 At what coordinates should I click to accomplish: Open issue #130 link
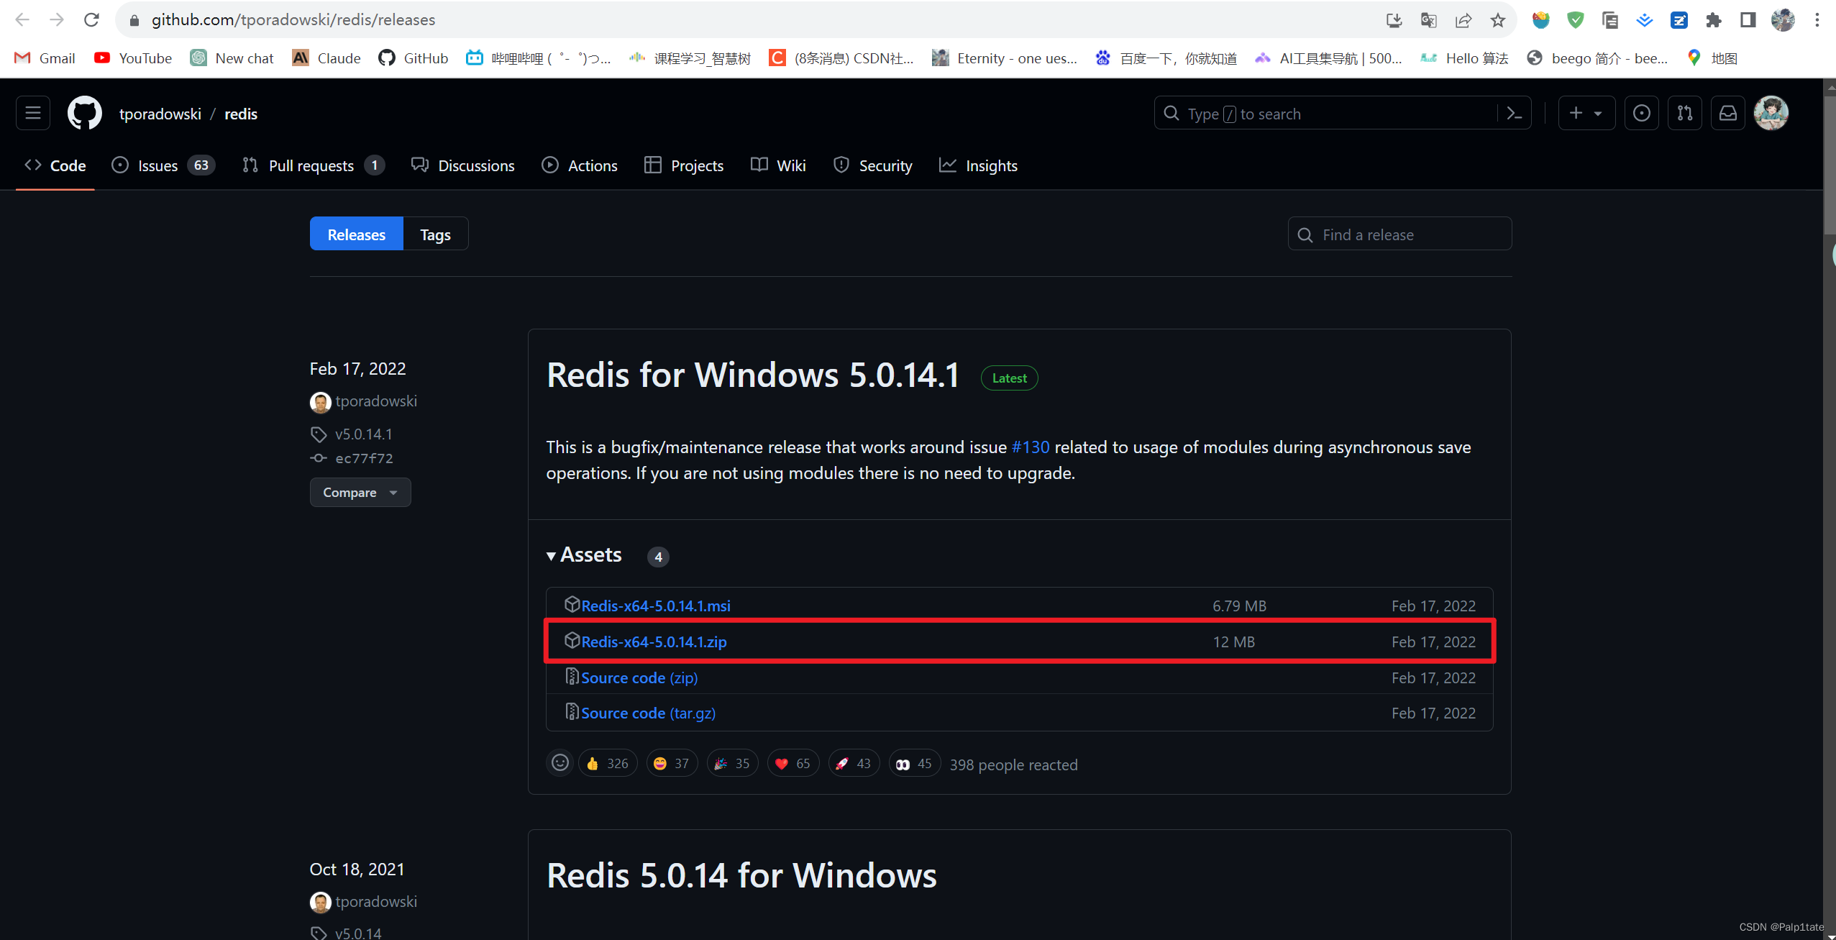click(1030, 447)
